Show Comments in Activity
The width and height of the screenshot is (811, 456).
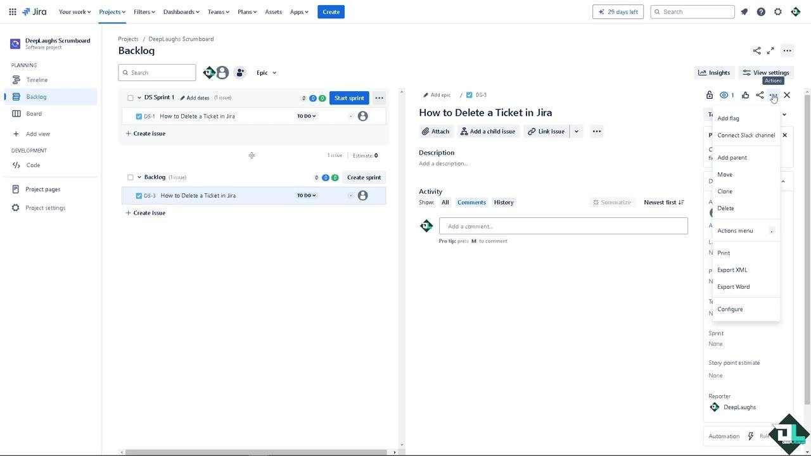pyautogui.click(x=471, y=202)
